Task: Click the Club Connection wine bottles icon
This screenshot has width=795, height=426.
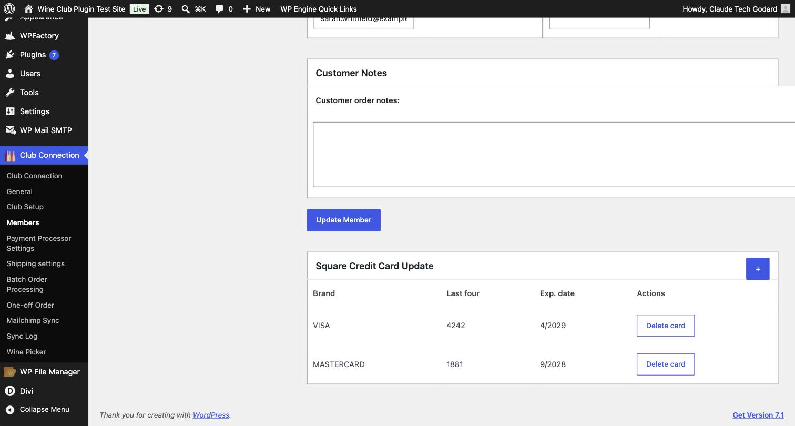Action: (10, 156)
